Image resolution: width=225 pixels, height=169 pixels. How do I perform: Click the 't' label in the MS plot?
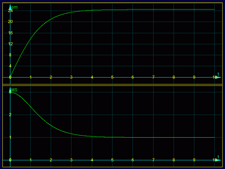[218, 156]
